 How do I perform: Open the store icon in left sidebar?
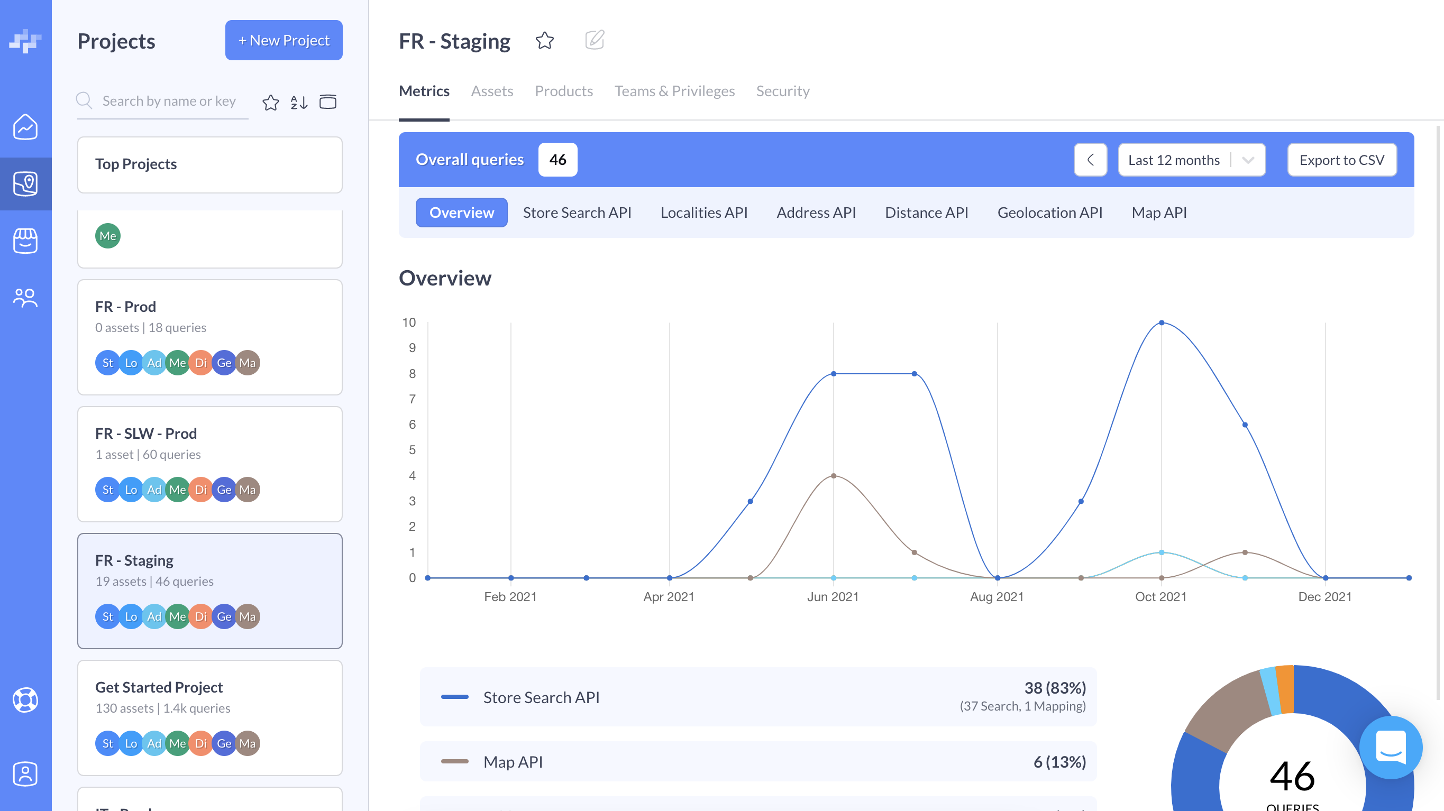click(x=25, y=241)
